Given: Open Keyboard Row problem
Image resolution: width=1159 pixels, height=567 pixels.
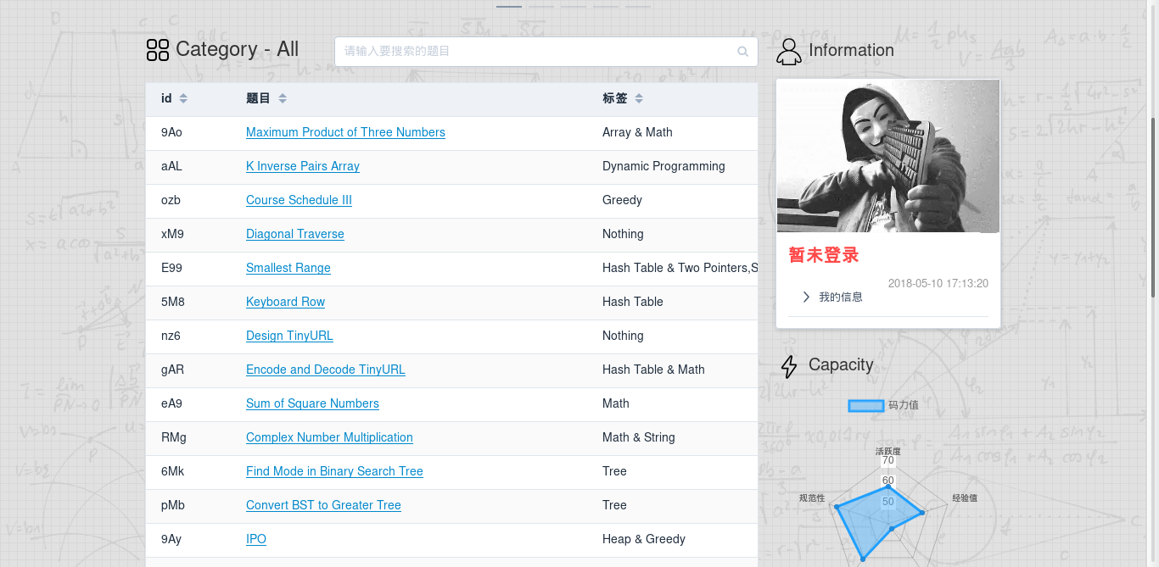Looking at the screenshot, I should [x=285, y=302].
